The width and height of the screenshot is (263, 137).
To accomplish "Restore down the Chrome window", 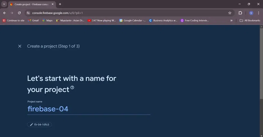I will click(x=249, y=4).
